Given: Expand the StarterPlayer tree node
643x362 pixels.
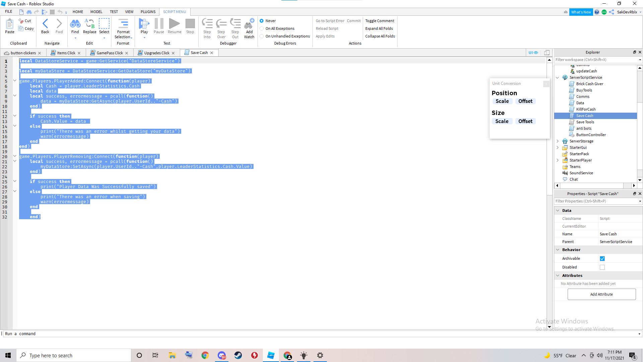Looking at the screenshot, I should click(557, 160).
